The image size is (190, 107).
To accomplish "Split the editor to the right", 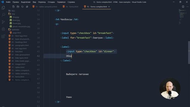I will (x=183, y=7).
